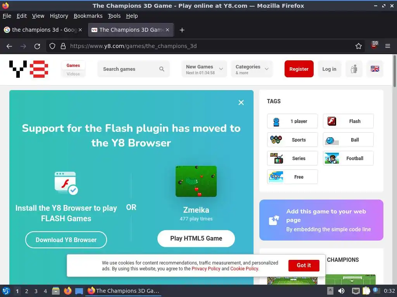Select the Series tag
The width and height of the screenshot is (397, 297).
pyautogui.click(x=292, y=158)
